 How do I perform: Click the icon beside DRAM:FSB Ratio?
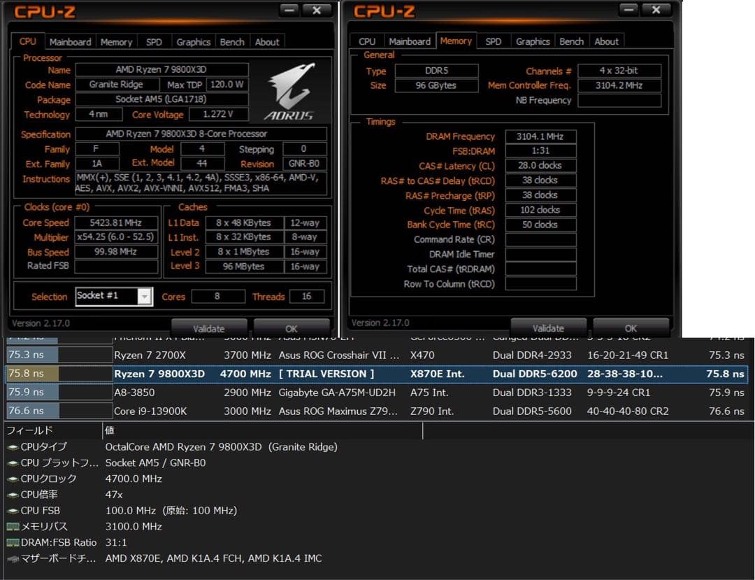click(x=14, y=542)
